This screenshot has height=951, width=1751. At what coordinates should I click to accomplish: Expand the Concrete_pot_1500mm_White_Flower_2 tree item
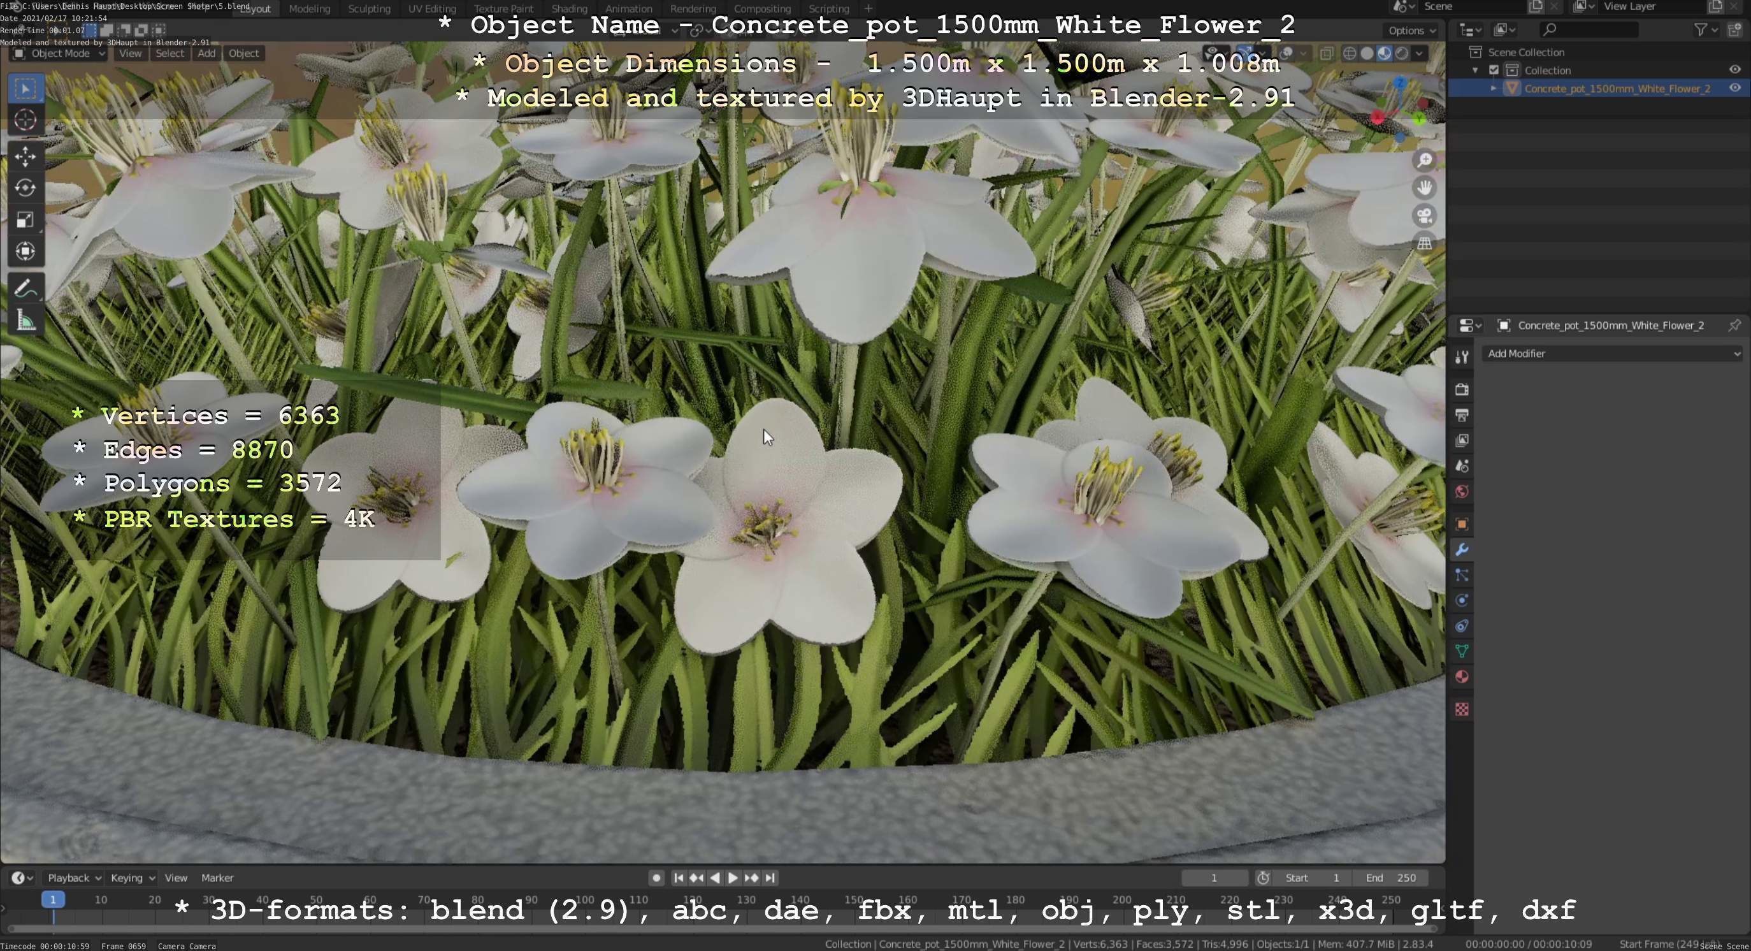click(1494, 89)
